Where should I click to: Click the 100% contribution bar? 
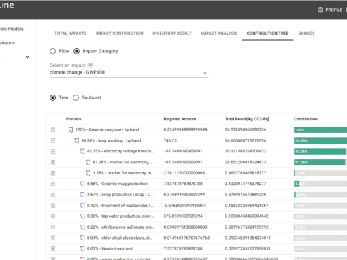click(320, 130)
